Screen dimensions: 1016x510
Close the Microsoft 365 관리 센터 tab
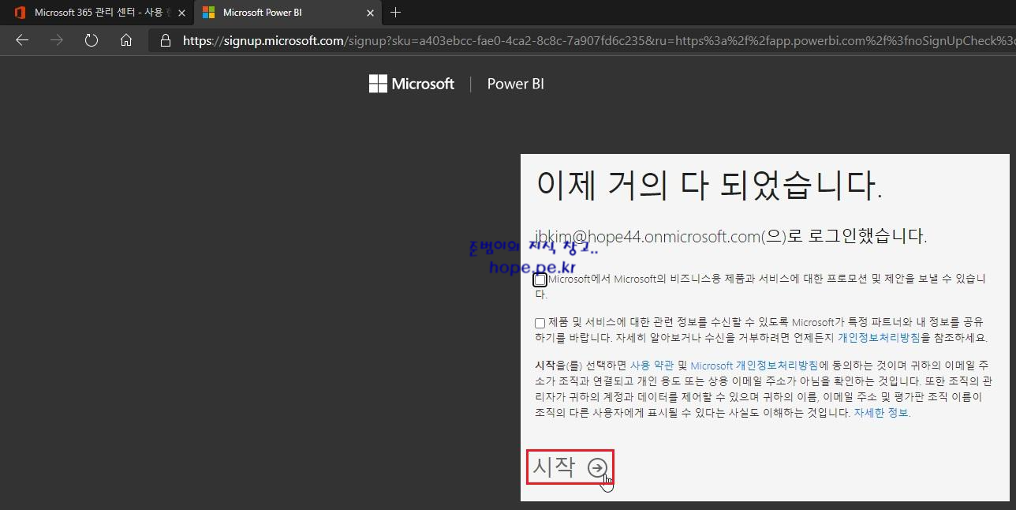(181, 13)
